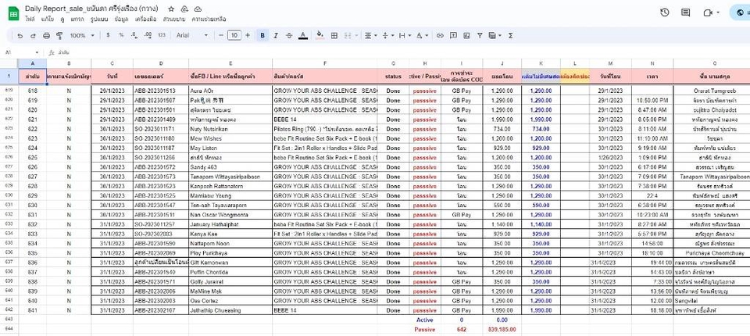Viewport: 750px width, 336px height.
Task: Insert a link with chain icon
Action: pyautogui.click(x=440, y=35)
